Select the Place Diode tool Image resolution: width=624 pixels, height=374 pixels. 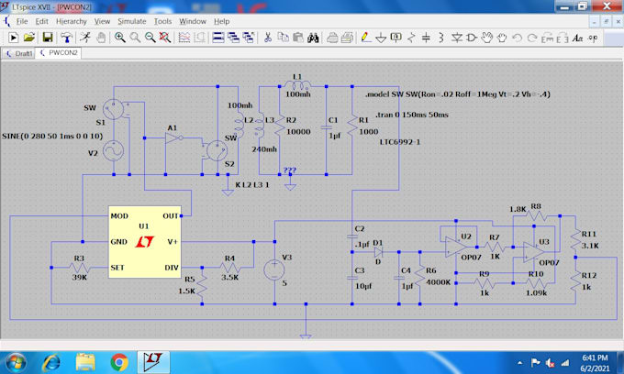457,38
